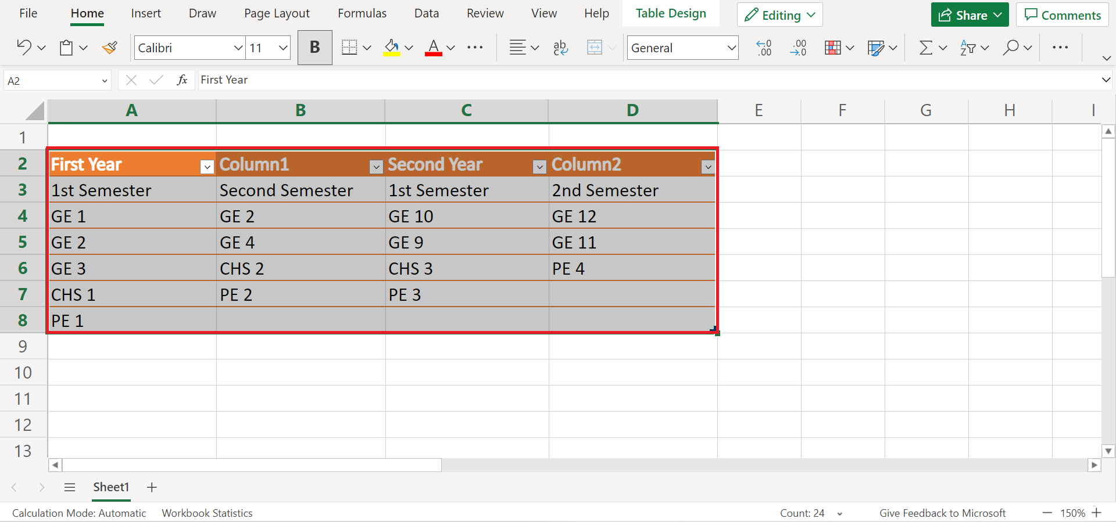Screen dimensions: 1116x522
Task: Click the Format Painter brush icon
Action: click(x=109, y=48)
